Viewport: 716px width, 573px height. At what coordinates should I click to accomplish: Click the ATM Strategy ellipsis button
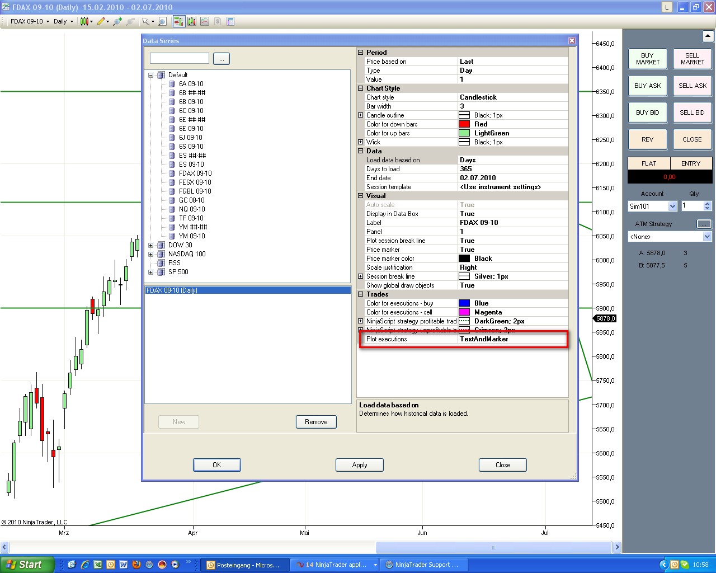704,224
